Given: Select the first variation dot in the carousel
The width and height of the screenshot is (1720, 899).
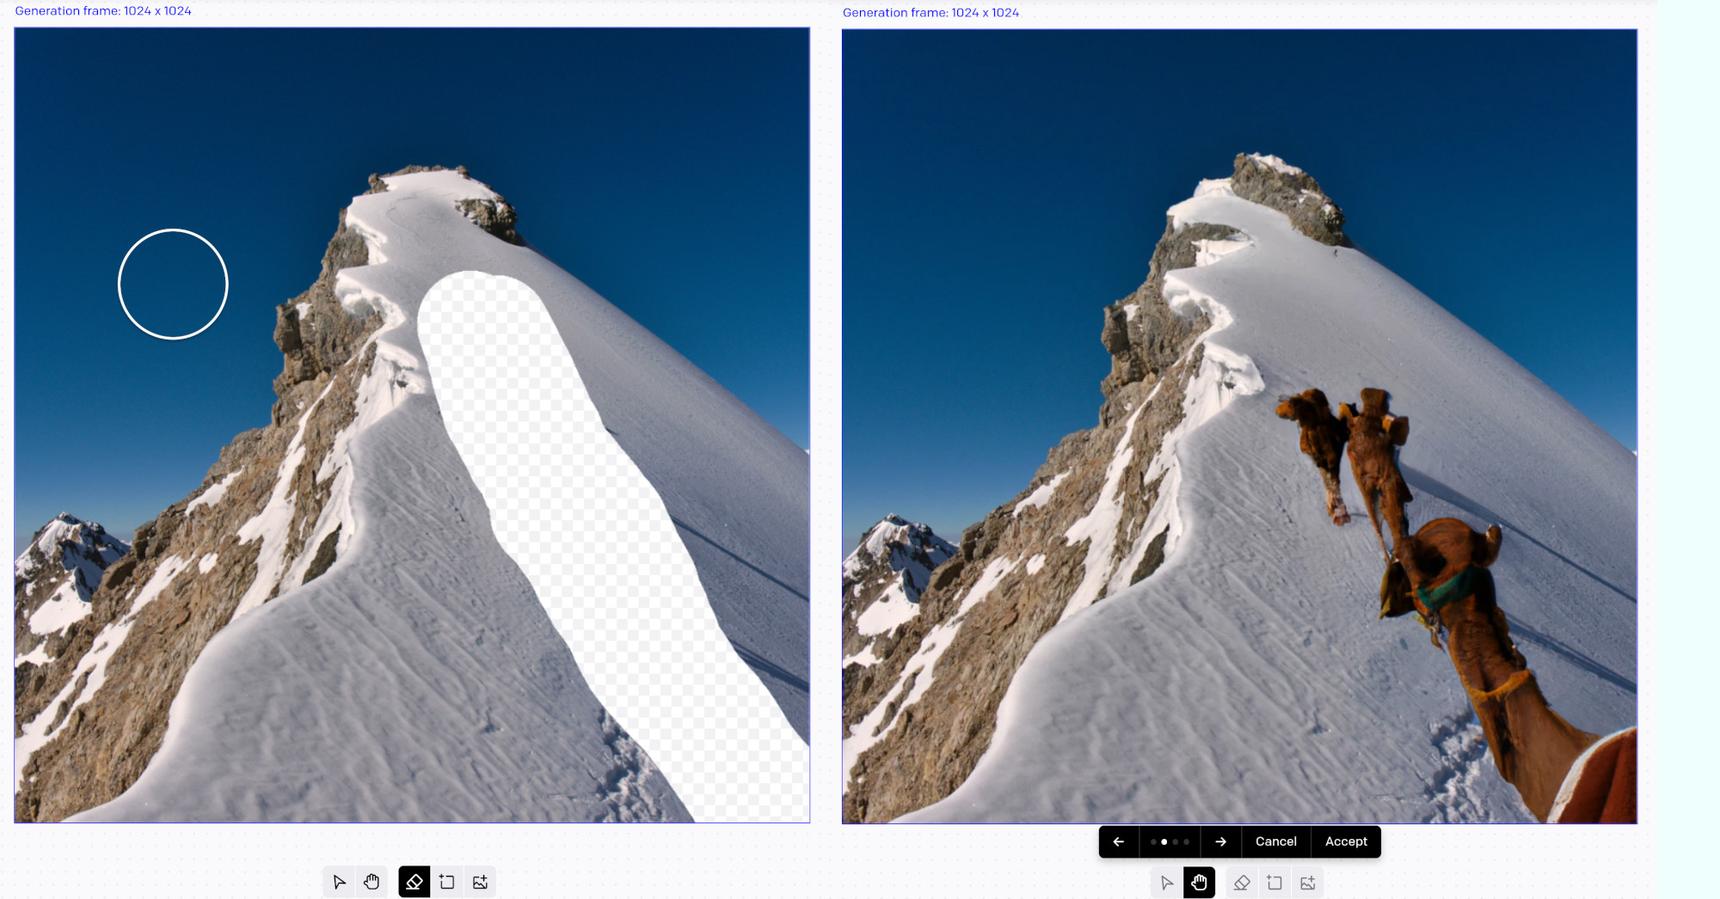Looking at the screenshot, I should (x=1153, y=841).
